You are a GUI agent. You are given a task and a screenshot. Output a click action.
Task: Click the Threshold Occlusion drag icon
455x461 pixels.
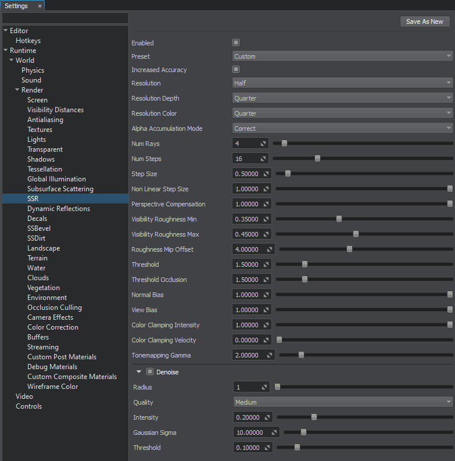(266, 280)
